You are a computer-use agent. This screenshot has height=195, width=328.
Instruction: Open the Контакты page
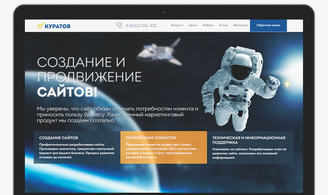click(x=240, y=25)
